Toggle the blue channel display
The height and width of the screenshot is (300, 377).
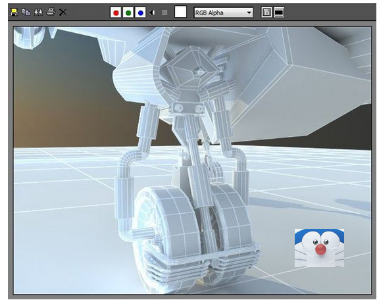(x=141, y=12)
